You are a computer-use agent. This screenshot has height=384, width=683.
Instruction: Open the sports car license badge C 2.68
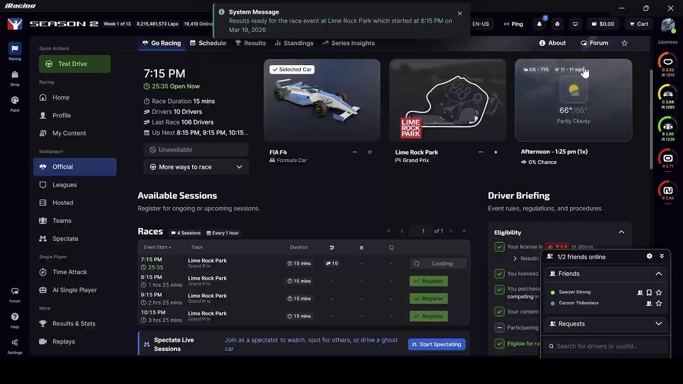point(668,97)
